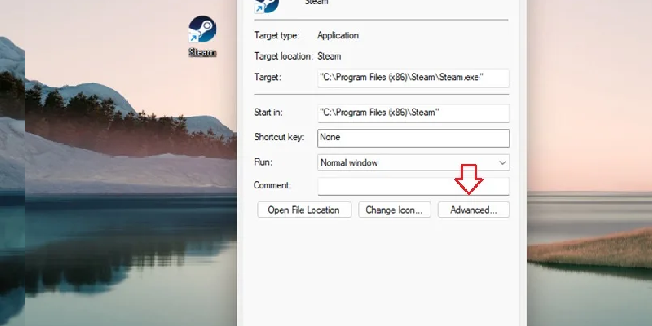Screen dimensions: 652x326
Task: Click the 'Target location:' label
Action: tap(283, 57)
